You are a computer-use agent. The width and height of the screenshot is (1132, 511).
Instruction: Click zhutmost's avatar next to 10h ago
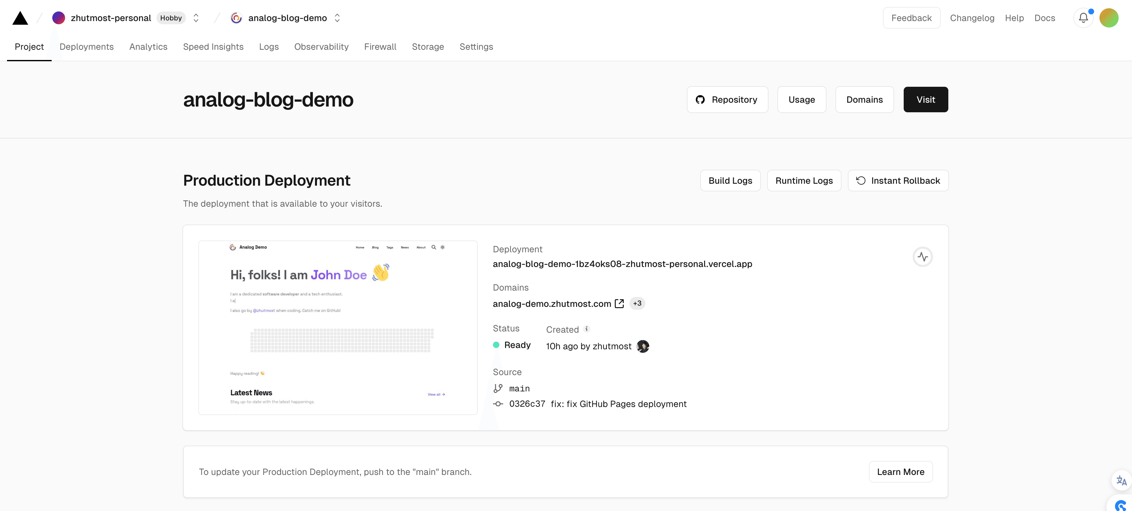pyautogui.click(x=643, y=346)
